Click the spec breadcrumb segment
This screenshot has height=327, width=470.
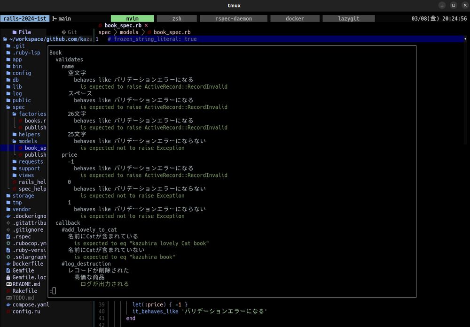pyautogui.click(x=105, y=32)
